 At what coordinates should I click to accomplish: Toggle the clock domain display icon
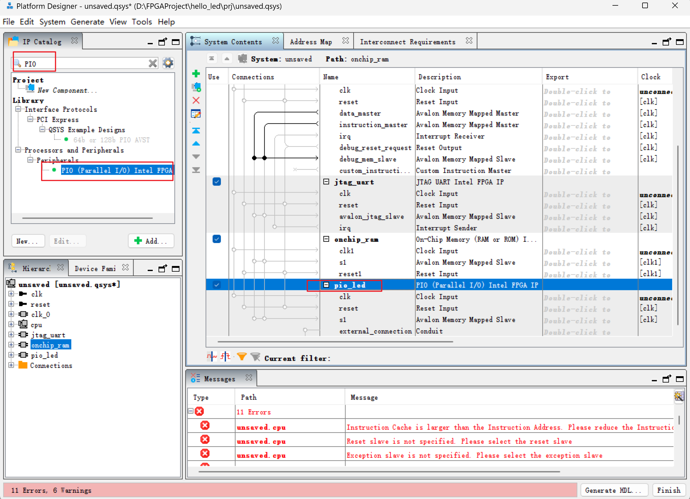tap(212, 357)
